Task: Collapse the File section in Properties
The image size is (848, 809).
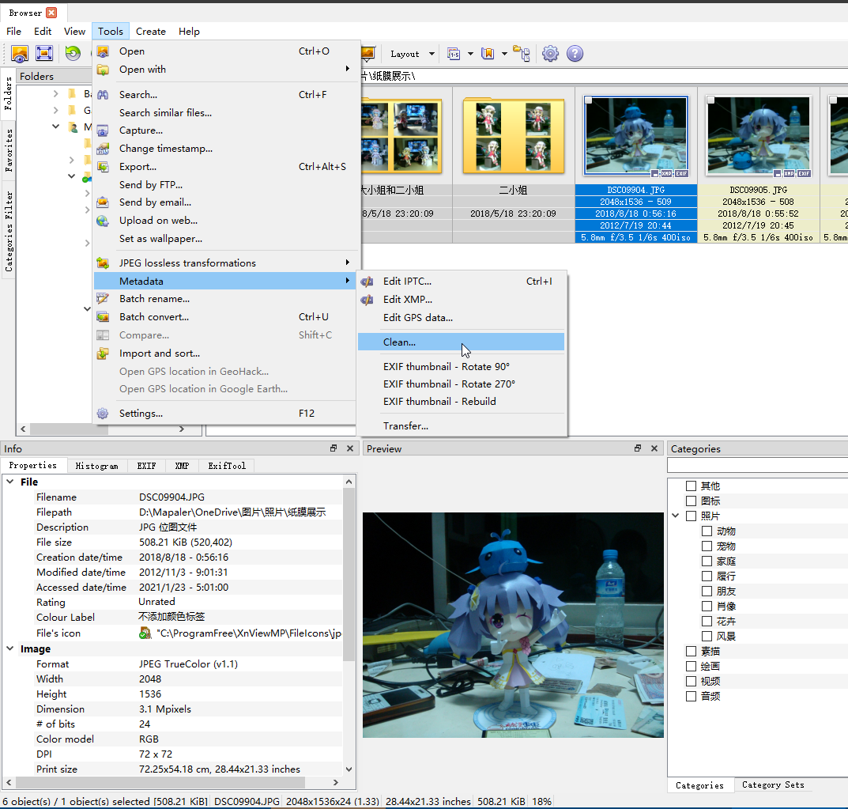Action: (10, 482)
